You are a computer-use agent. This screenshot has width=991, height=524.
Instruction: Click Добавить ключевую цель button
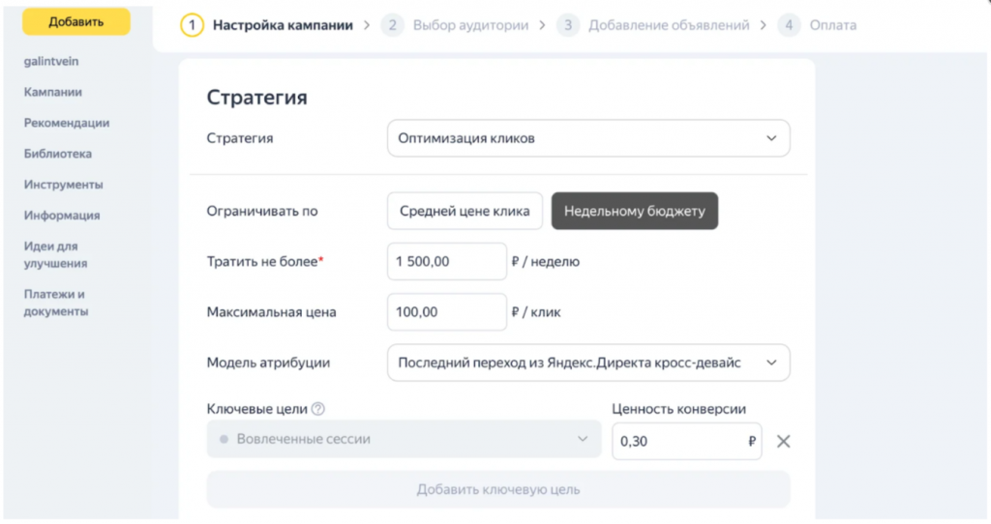click(x=498, y=489)
